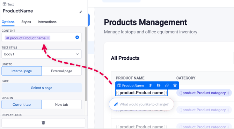Remove the product.Product name binding chip
Viewport: 234px width, 129px height.
click(48, 38)
